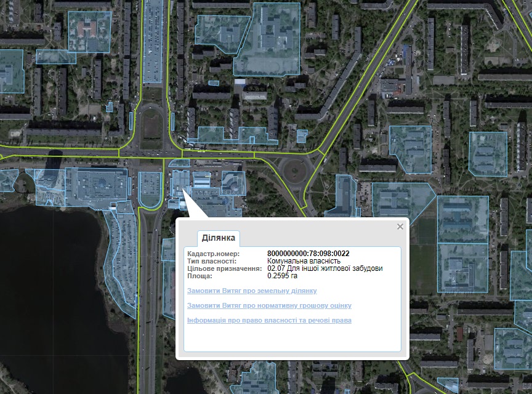The height and width of the screenshot is (394, 532).
Task: Click the Площа field label
Action: [199, 276]
